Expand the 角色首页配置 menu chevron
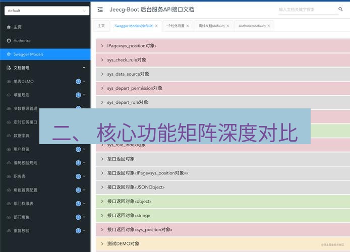The height and width of the screenshot is (252, 350). click(x=84, y=190)
